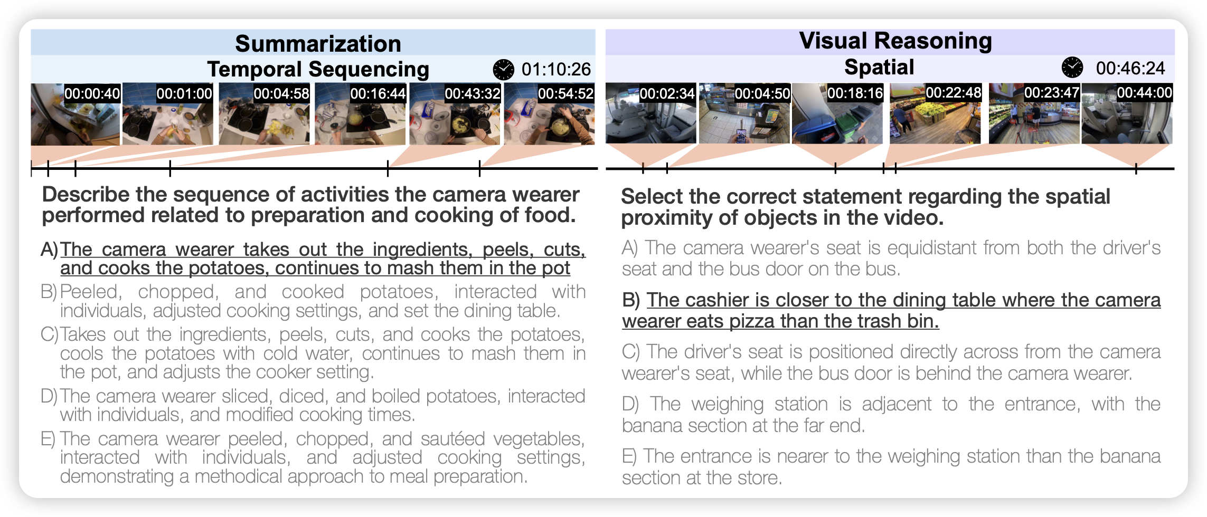
Task: Open the produce section thumbnail at 00:22:48
Action: pos(935,113)
